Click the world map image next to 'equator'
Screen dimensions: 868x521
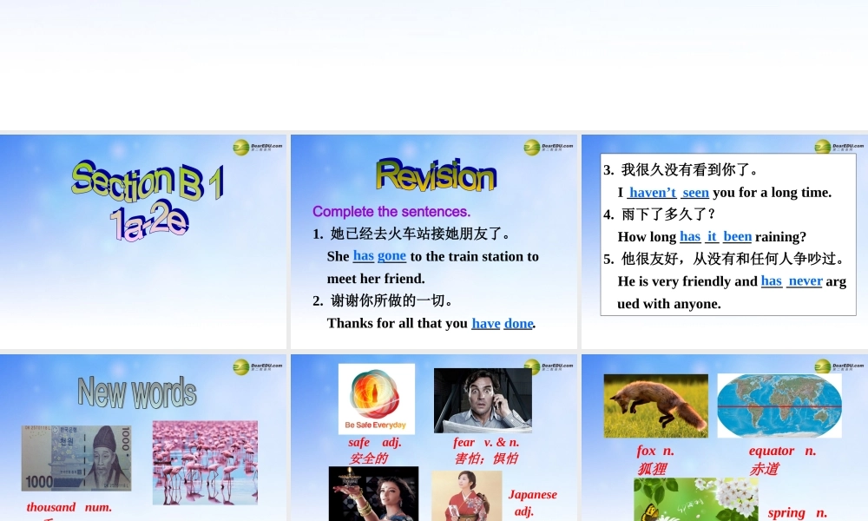pos(779,404)
